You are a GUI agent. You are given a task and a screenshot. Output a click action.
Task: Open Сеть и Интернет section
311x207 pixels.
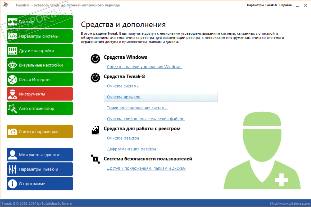pos(40,79)
